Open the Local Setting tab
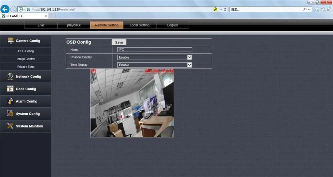333x177 pixels. coord(140,25)
